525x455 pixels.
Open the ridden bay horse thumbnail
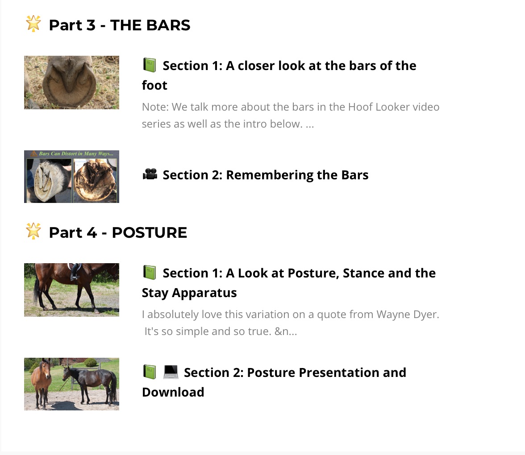pos(71,290)
